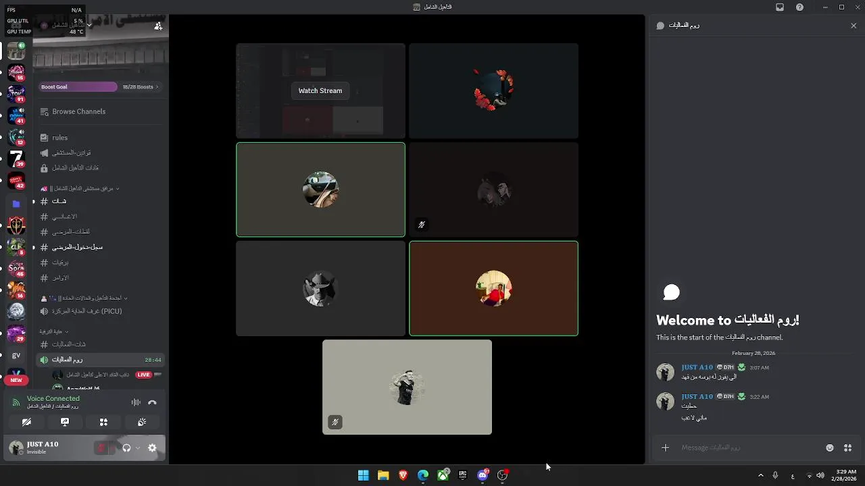
Task: Open the server with badge 15
Action: pos(16,72)
